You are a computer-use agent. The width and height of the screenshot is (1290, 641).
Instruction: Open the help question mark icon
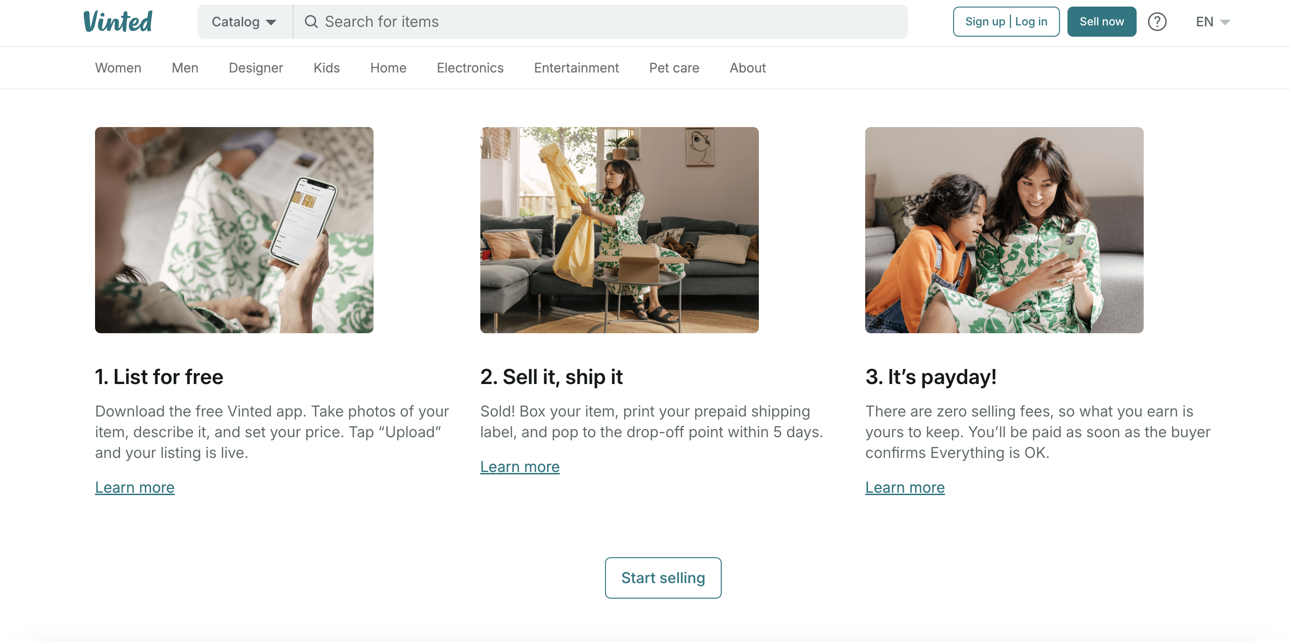(x=1157, y=22)
